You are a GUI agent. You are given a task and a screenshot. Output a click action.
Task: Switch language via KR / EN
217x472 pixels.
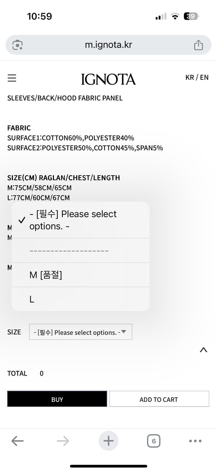point(197,77)
